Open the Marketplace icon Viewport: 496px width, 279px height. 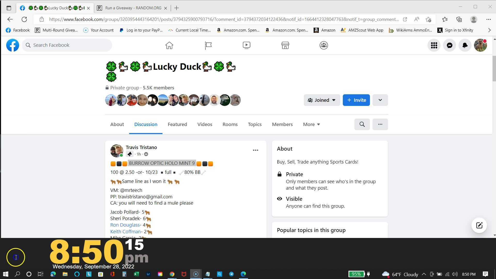[x=285, y=45]
